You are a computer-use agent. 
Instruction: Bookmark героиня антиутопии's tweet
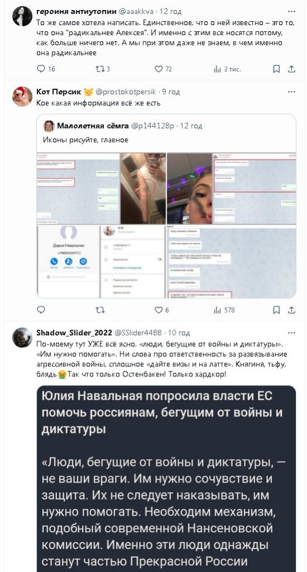coord(277,69)
